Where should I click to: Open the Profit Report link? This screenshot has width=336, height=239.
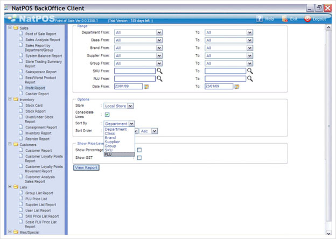35,88
